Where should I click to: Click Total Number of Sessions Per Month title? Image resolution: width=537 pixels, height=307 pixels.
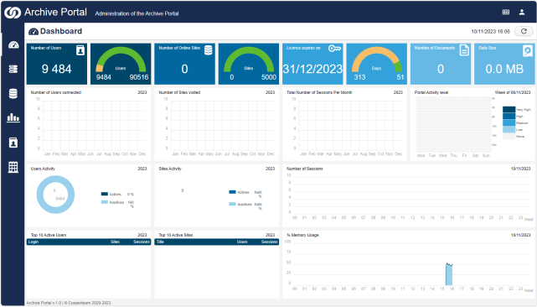click(319, 92)
